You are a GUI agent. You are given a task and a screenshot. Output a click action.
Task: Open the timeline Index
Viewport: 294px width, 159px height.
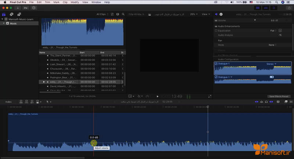point(8,102)
